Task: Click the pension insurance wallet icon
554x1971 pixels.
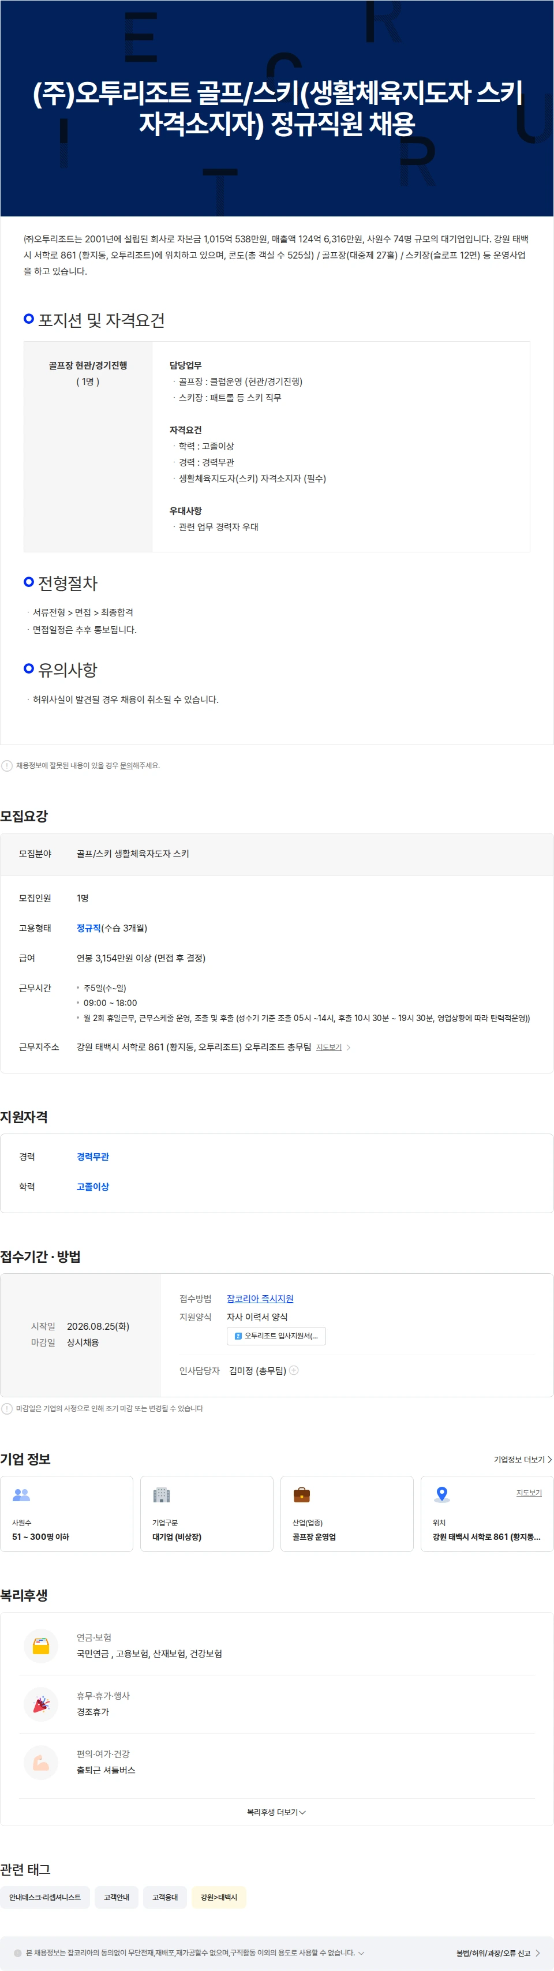Action: tap(42, 1646)
